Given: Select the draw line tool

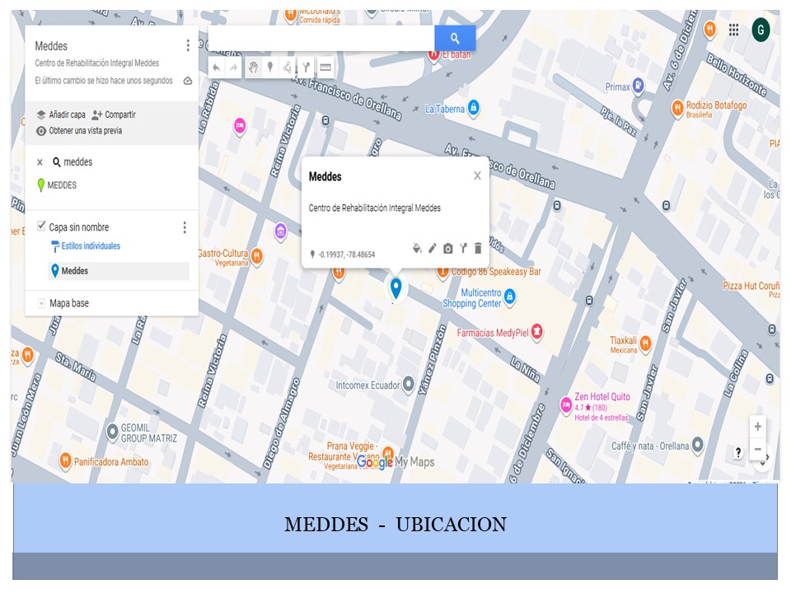Looking at the screenshot, I should (x=288, y=68).
